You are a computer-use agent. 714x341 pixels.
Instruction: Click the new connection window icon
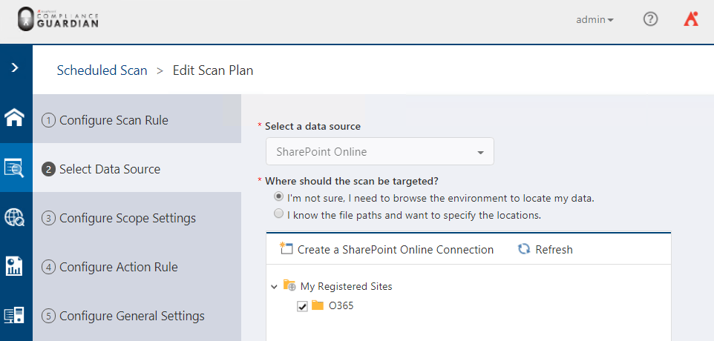coord(286,248)
